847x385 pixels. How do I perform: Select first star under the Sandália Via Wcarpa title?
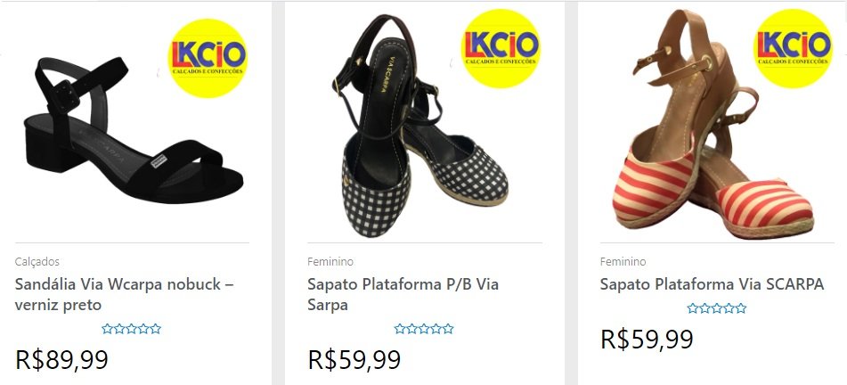[x=108, y=329]
